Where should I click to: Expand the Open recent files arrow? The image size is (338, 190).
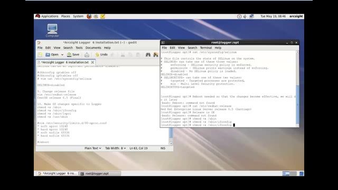pyautogui.click(x=62, y=55)
